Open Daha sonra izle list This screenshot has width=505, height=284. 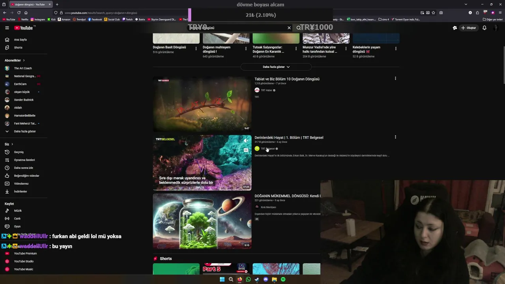(x=24, y=168)
